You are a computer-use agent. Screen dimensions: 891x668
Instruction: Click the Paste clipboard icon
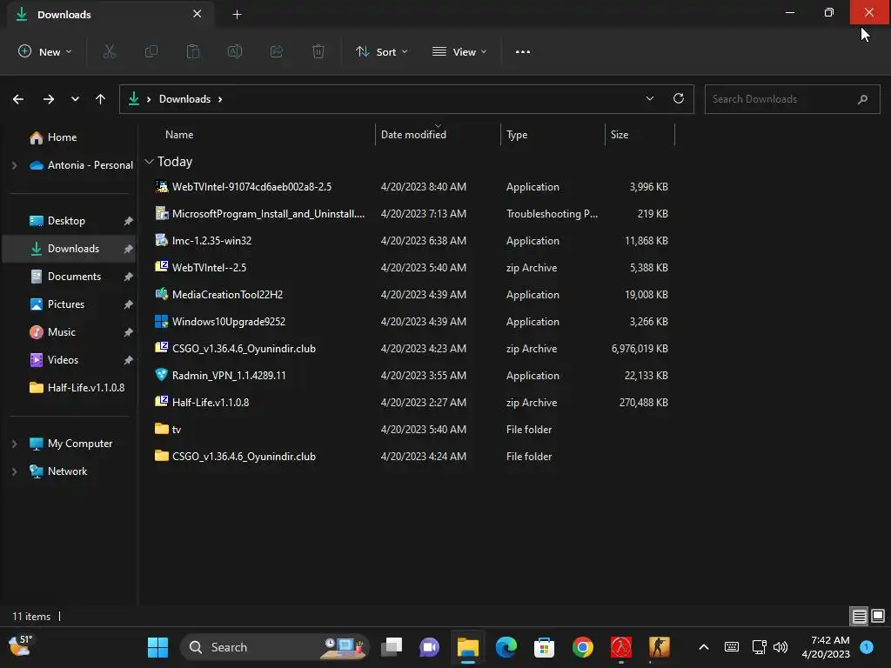coord(193,51)
